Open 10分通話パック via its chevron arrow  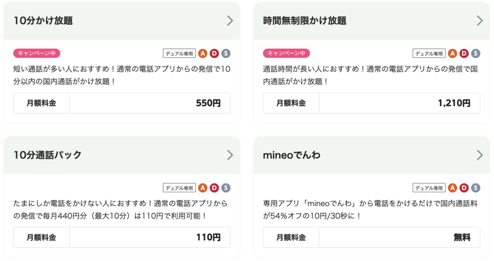230,155
